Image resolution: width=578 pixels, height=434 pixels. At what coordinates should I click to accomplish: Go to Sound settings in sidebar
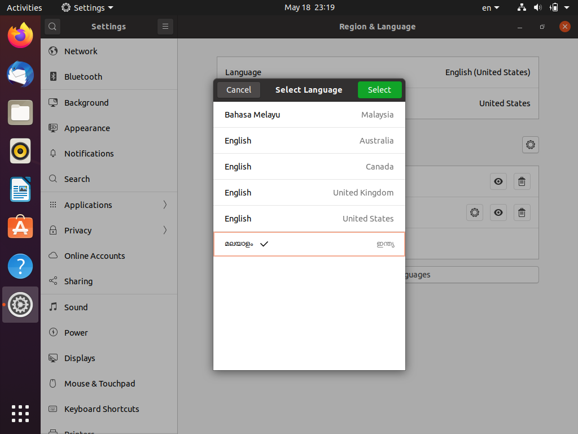[x=76, y=307]
